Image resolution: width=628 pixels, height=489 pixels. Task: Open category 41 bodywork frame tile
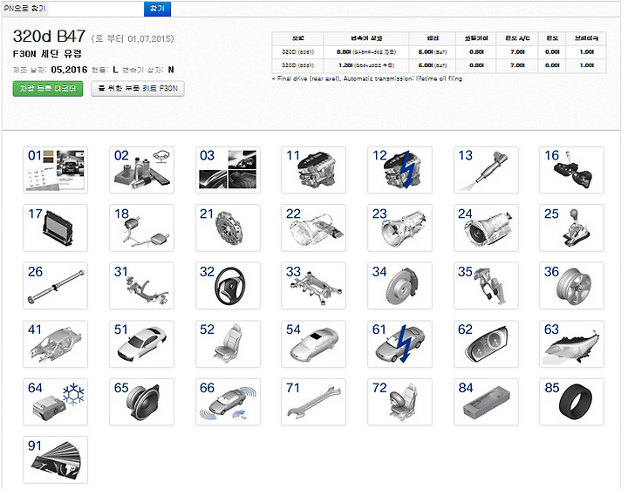coord(55,344)
